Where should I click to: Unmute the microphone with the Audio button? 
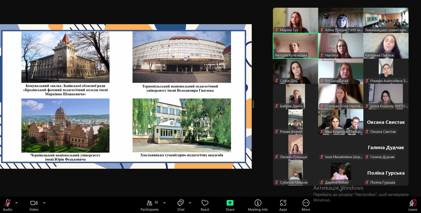tap(8, 205)
